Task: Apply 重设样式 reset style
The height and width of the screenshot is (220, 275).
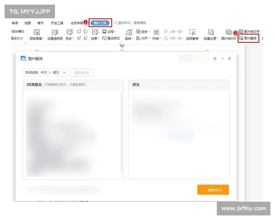Action: 111,38
